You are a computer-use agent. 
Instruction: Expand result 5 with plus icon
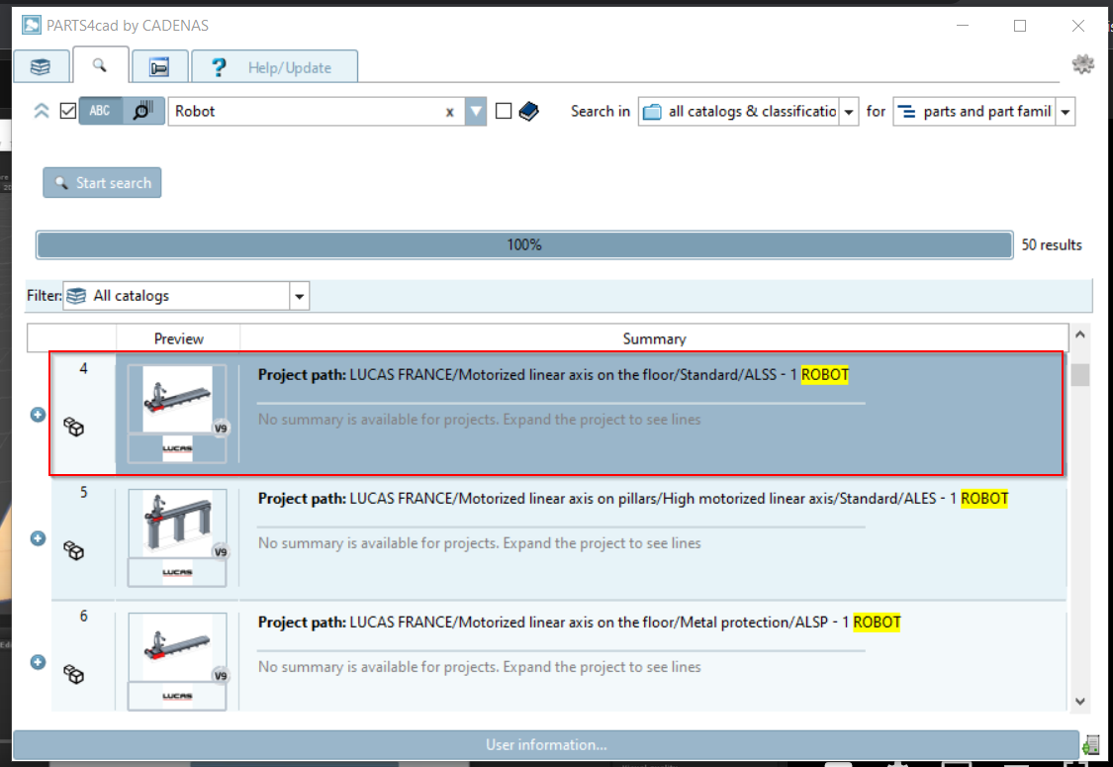coord(39,538)
